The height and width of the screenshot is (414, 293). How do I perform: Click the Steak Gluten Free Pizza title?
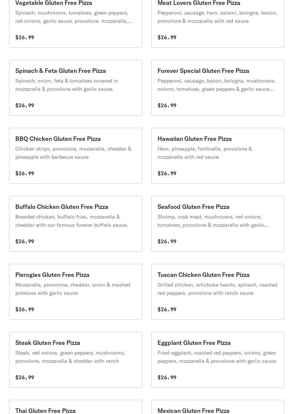(x=48, y=343)
